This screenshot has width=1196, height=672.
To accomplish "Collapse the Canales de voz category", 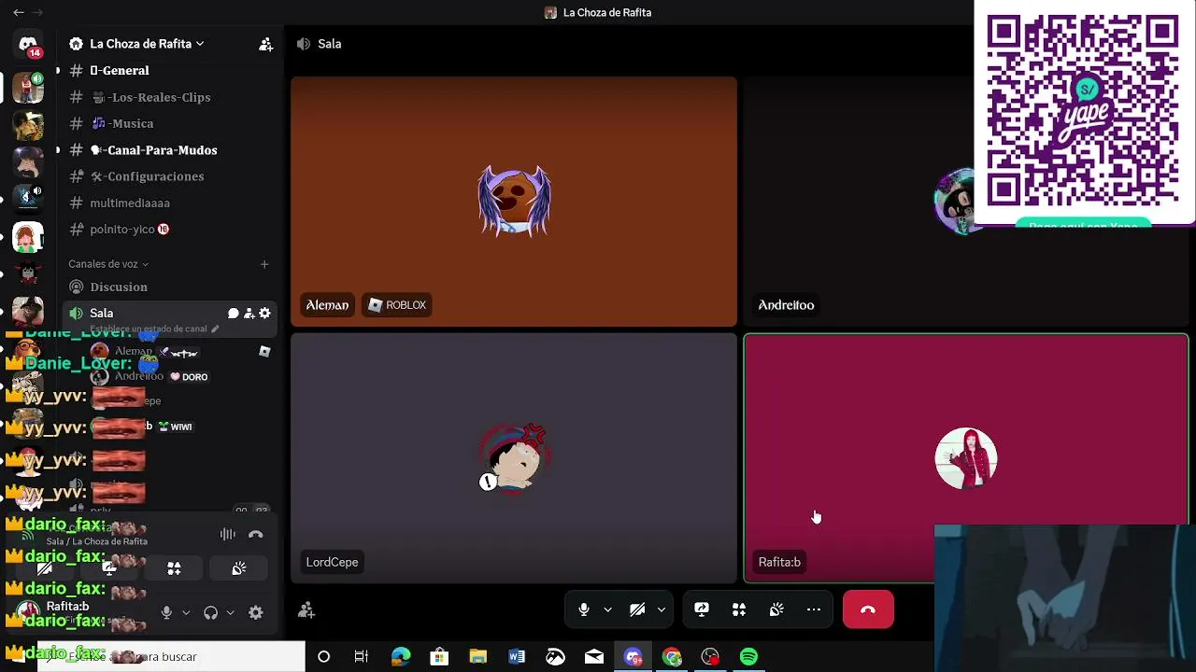I will 108,264.
